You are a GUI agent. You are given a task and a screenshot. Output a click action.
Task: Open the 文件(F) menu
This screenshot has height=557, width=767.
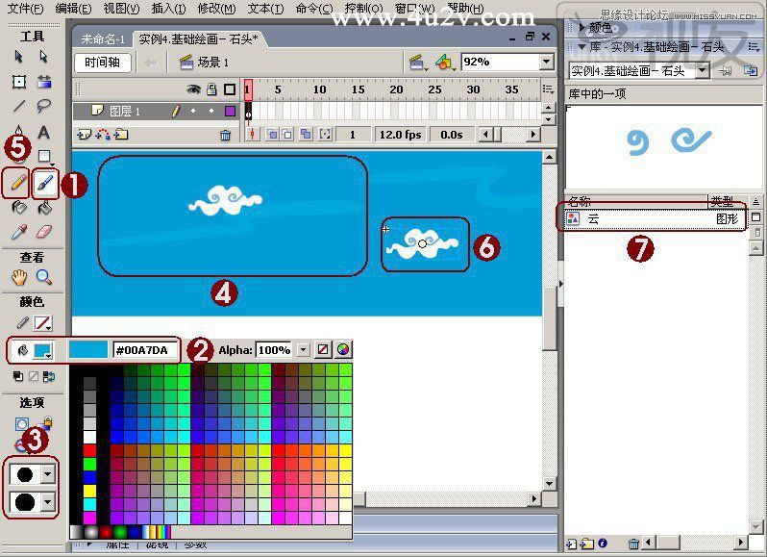pos(25,9)
